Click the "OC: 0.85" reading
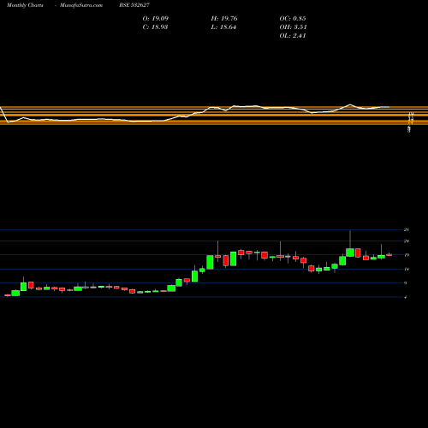The width and height of the screenshot is (428, 428). (x=293, y=19)
